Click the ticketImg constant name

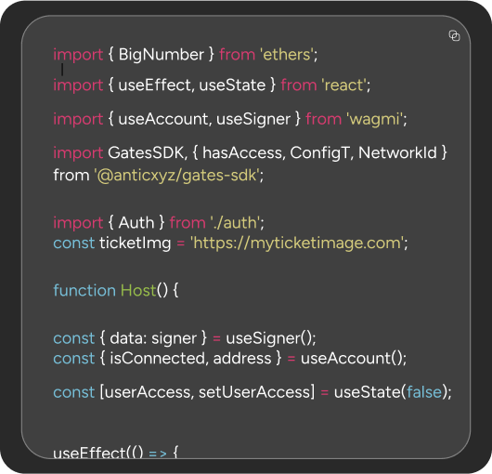(136, 244)
